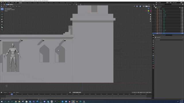
Task: Open Modifier properties wrench tab
Action: point(153,55)
